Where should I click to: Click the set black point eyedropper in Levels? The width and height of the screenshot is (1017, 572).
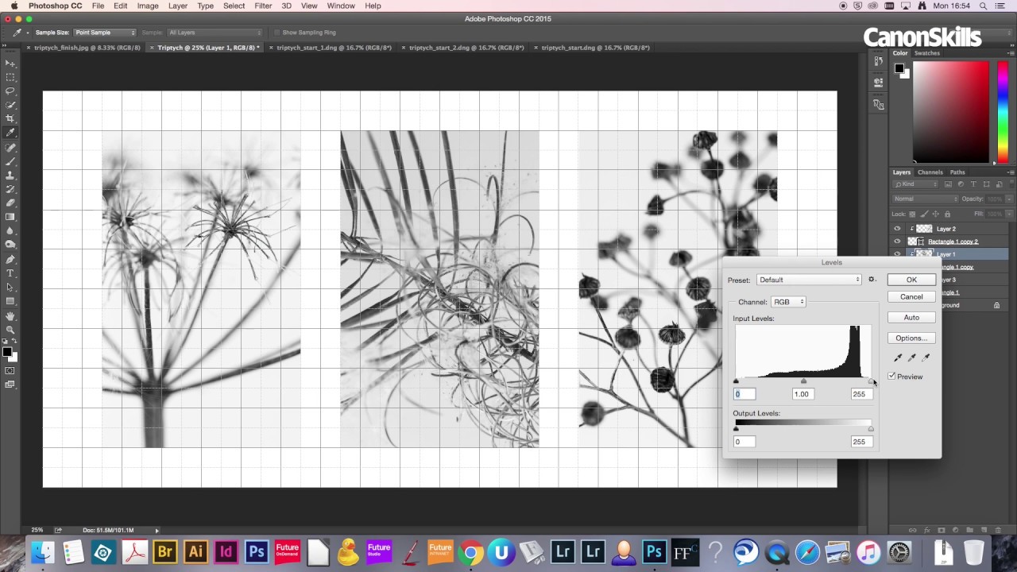click(898, 357)
